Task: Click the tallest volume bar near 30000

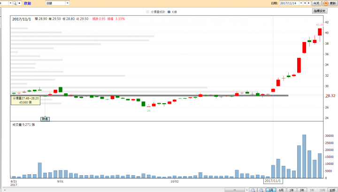Action: 304,156
